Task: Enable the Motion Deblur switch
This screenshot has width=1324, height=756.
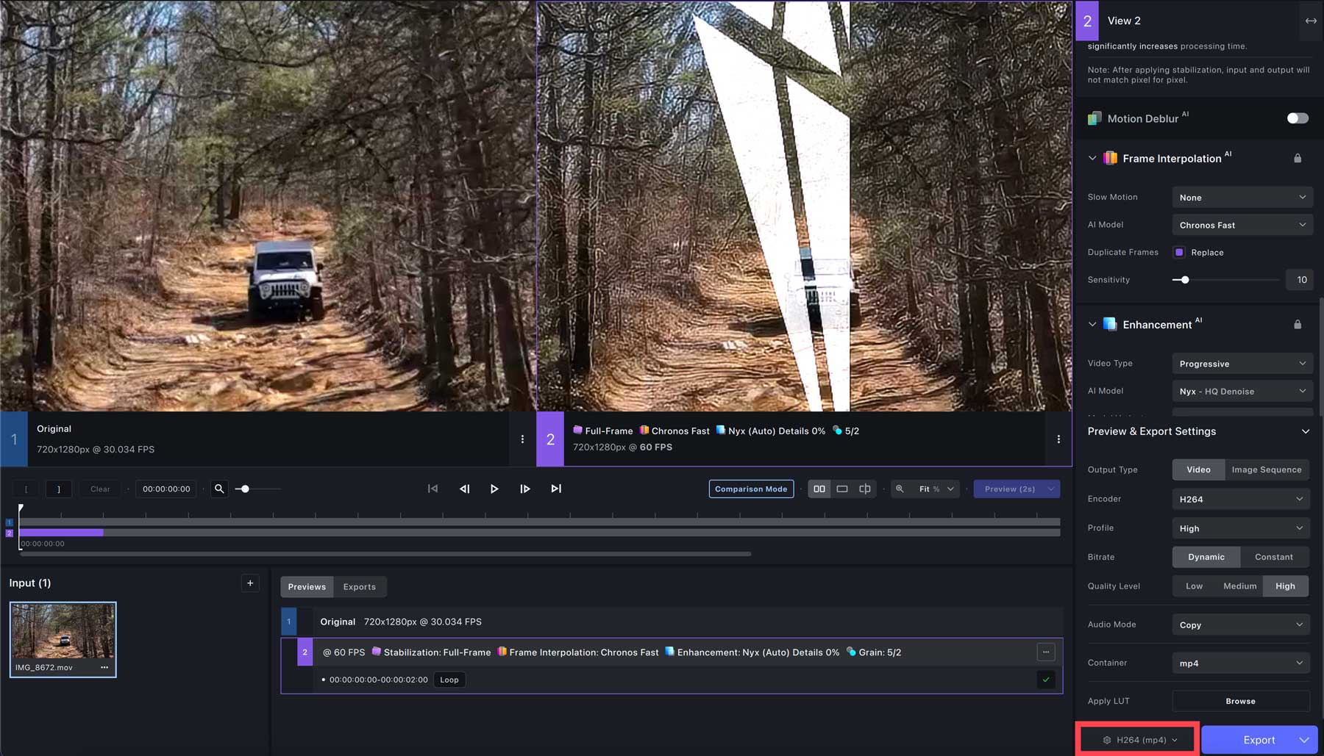Action: coord(1297,118)
